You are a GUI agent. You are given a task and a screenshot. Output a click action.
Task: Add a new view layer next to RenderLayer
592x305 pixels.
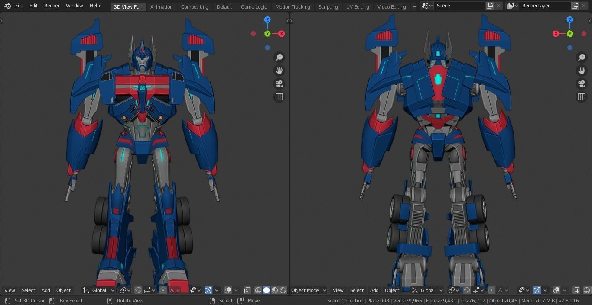(x=575, y=6)
